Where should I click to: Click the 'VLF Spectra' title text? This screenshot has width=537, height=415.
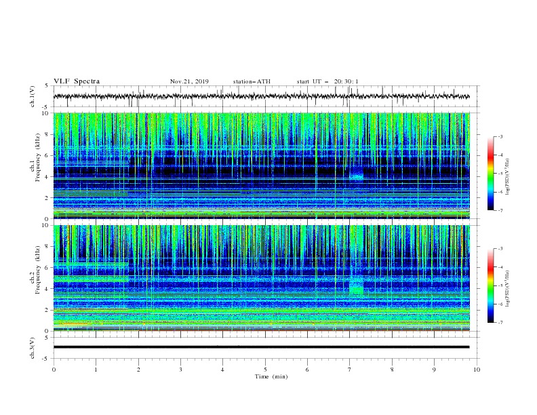coord(77,81)
